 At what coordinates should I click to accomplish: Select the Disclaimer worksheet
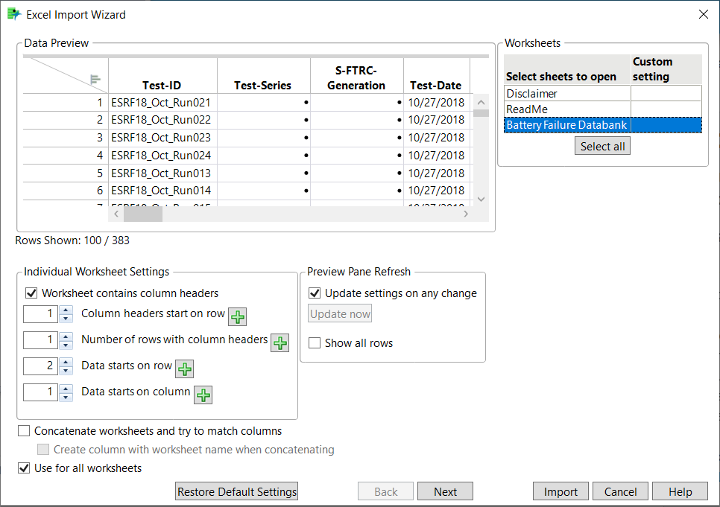click(x=566, y=94)
